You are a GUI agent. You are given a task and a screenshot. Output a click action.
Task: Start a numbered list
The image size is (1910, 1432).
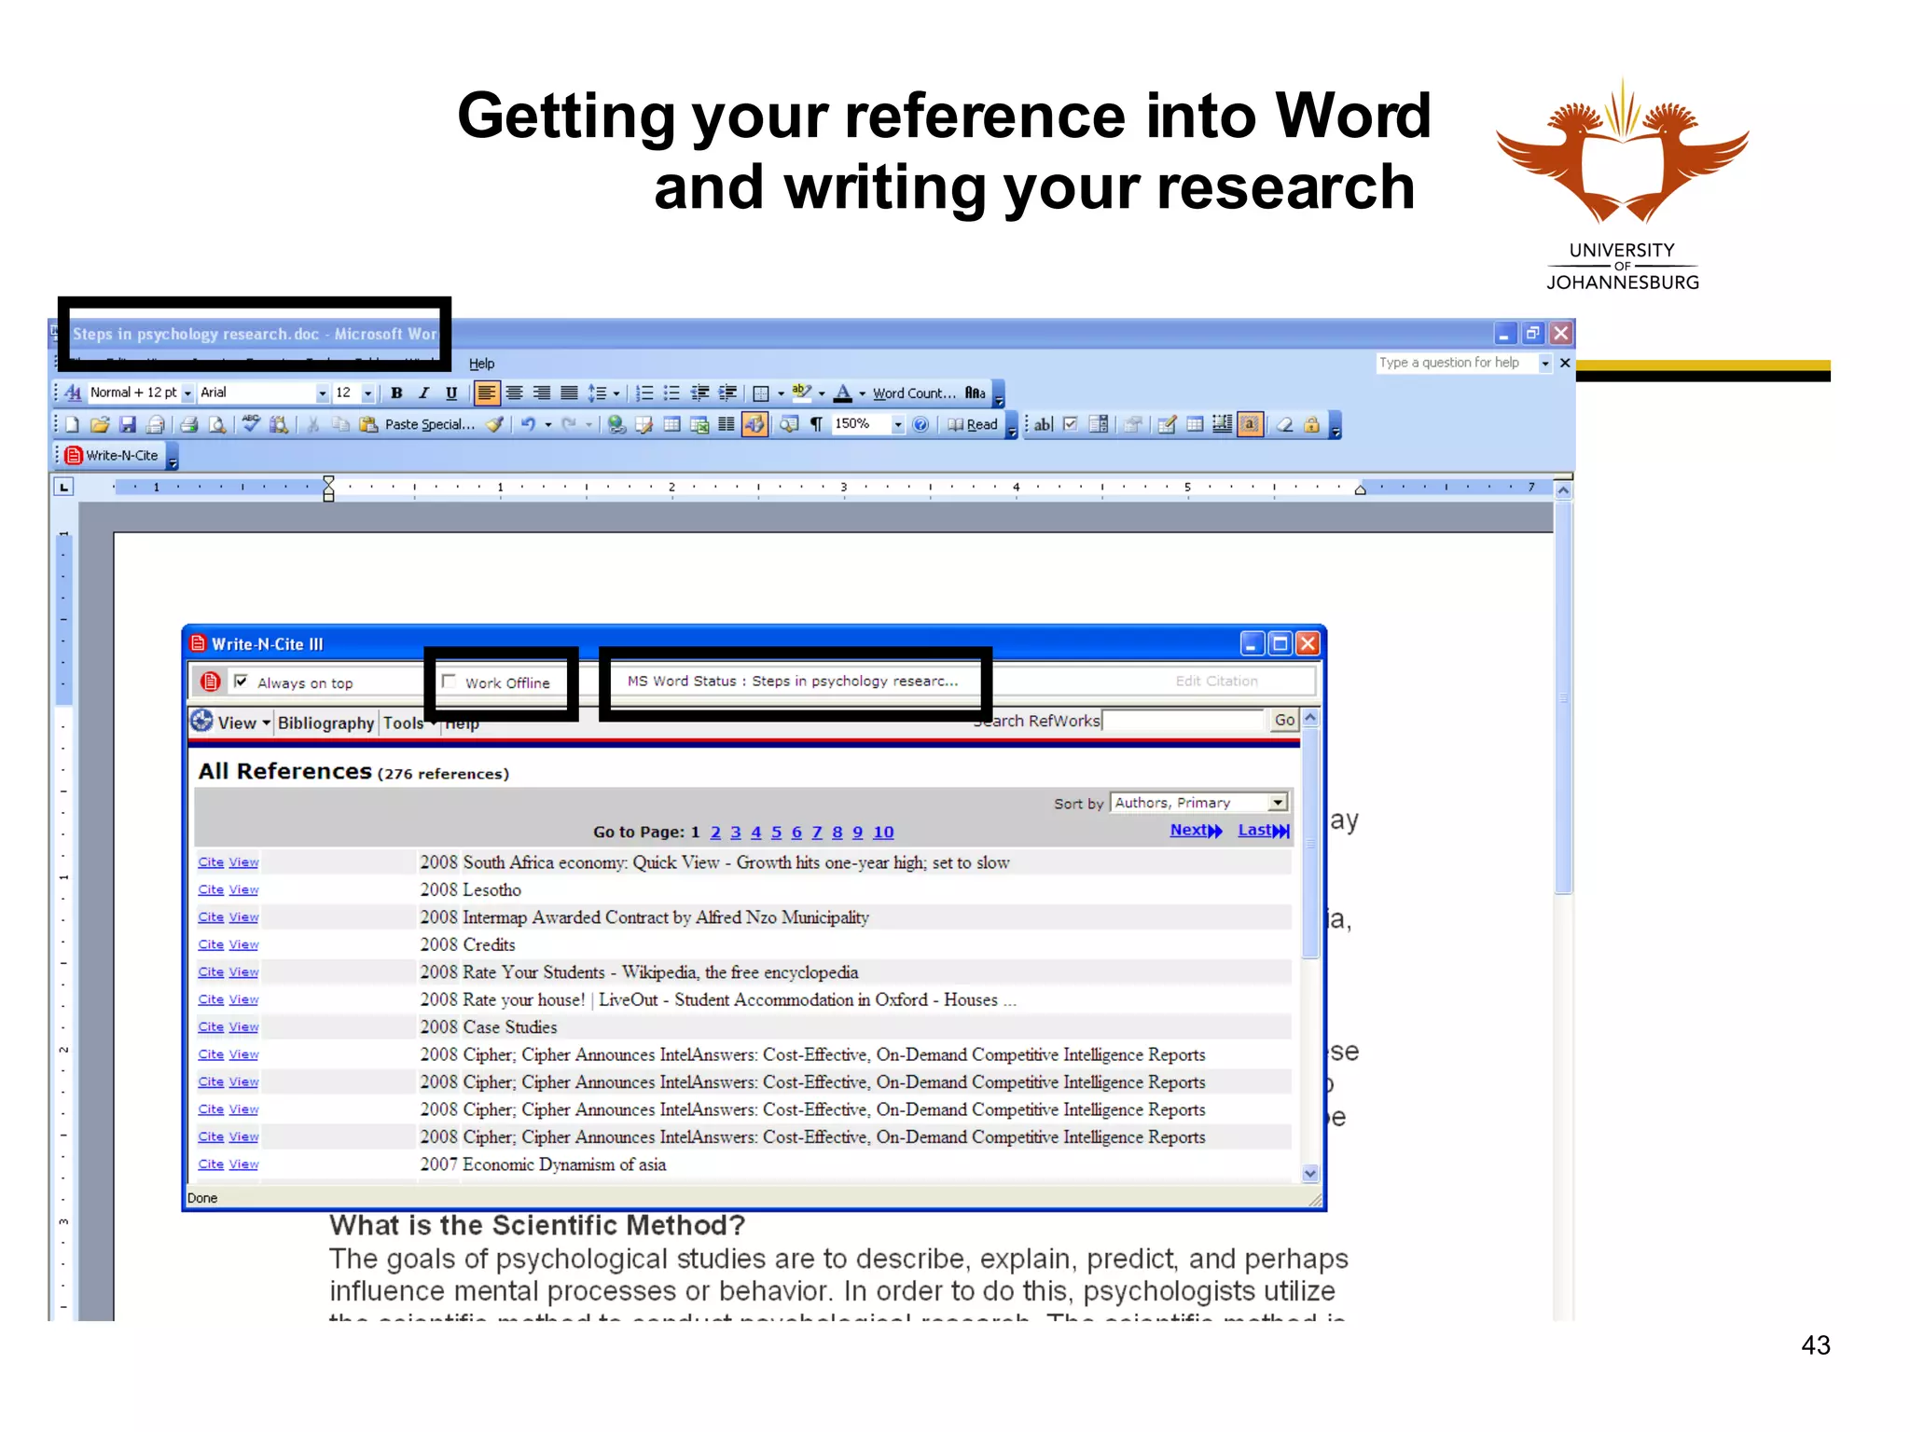[x=644, y=393]
